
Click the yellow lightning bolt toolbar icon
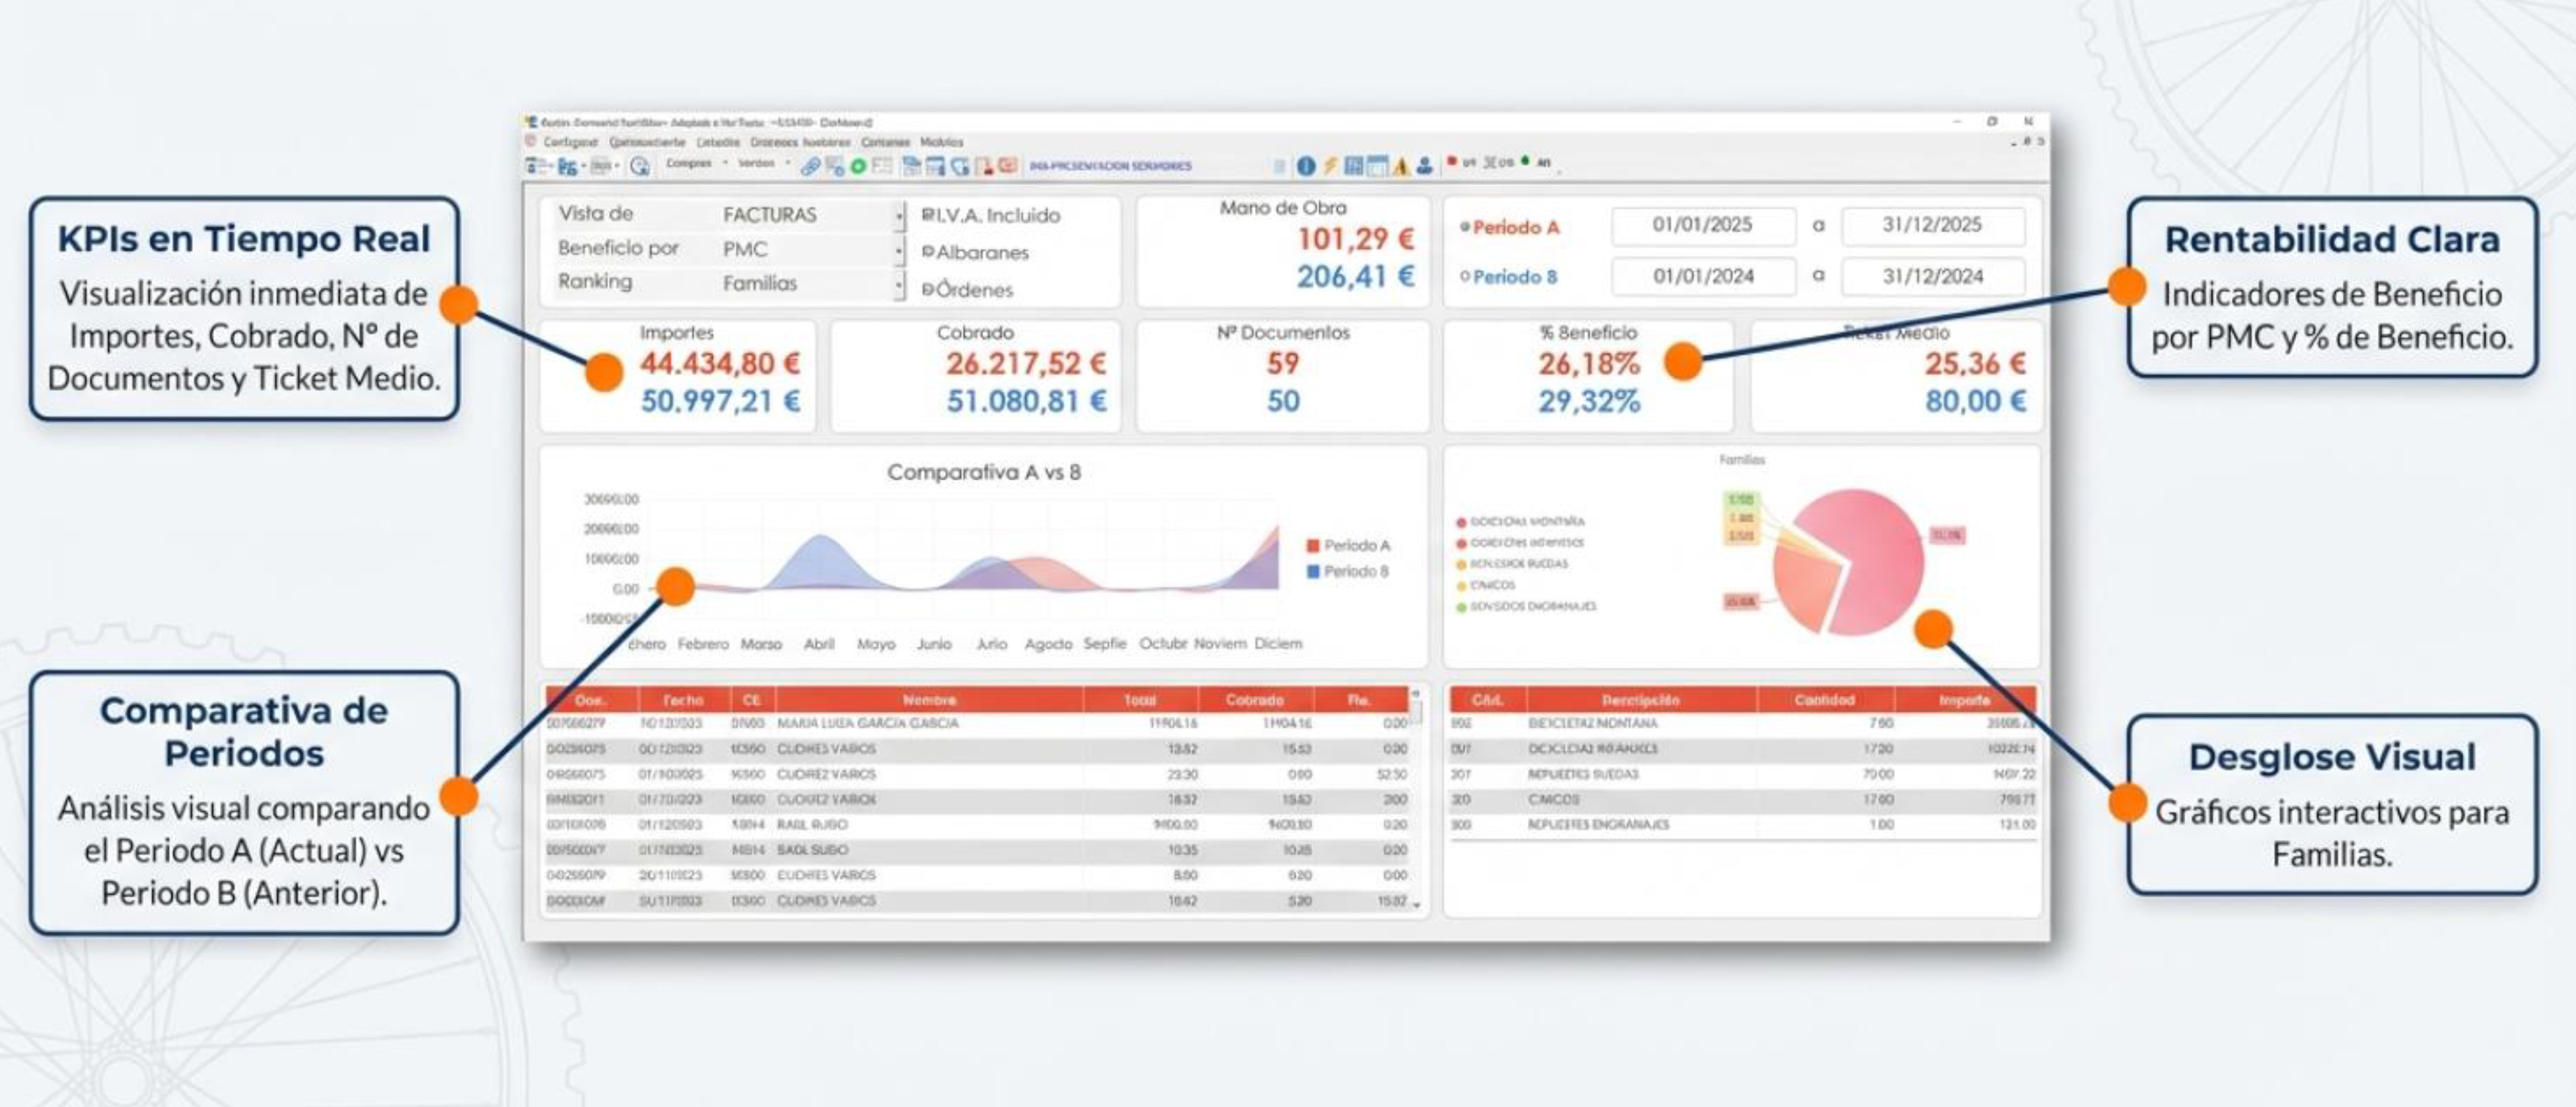(x=1330, y=166)
